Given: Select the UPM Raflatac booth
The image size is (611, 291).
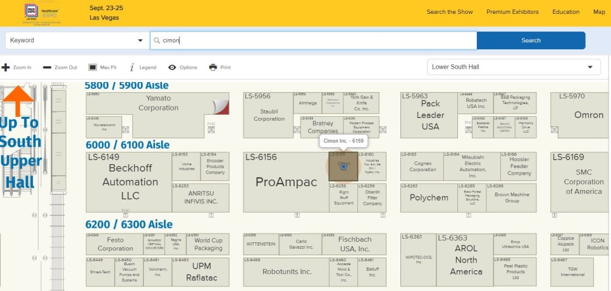Looking at the screenshot, I should click(x=201, y=272).
